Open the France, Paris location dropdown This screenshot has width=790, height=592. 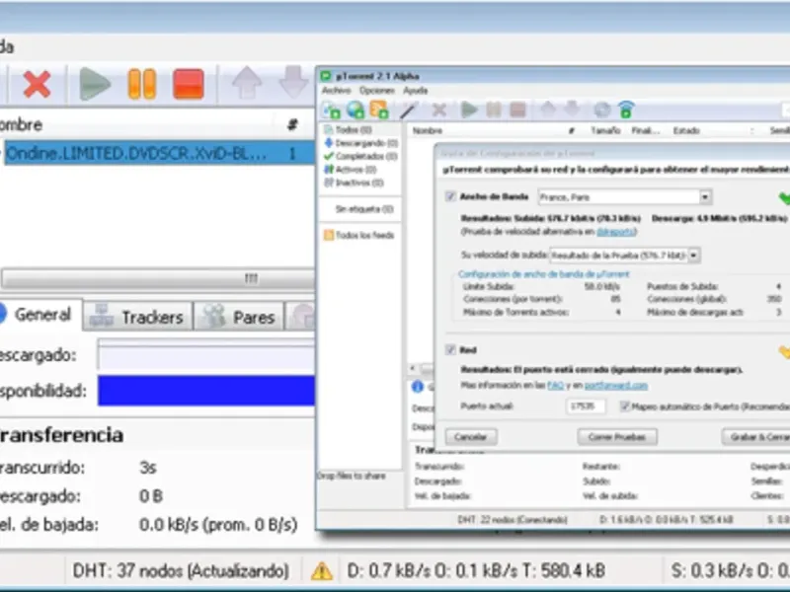point(705,196)
